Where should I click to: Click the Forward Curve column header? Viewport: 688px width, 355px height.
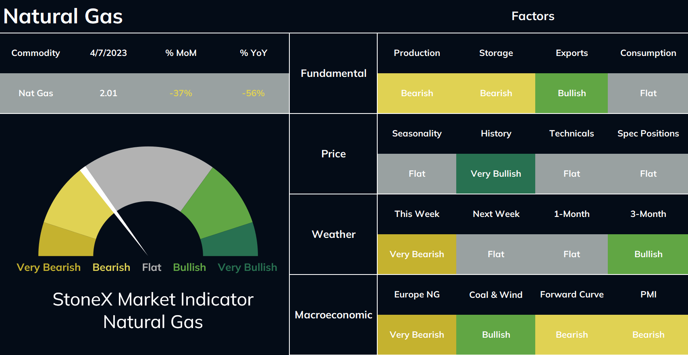[x=572, y=294]
